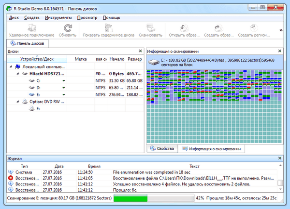Open the dropdown arrow next to C:
290x209 pixels.
(64, 80)
